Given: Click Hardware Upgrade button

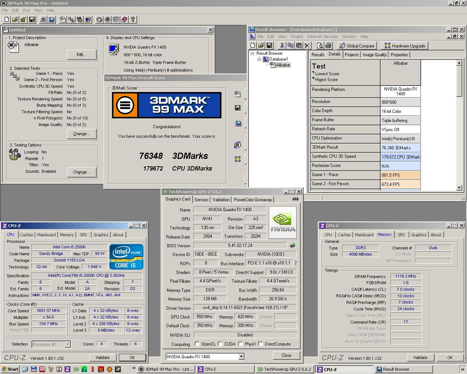Looking at the screenshot, I should (x=405, y=46).
